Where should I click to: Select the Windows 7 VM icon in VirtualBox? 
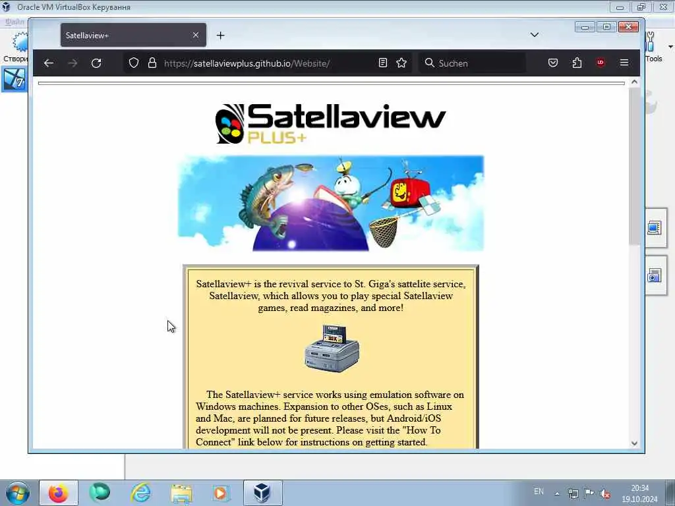coord(15,79)
